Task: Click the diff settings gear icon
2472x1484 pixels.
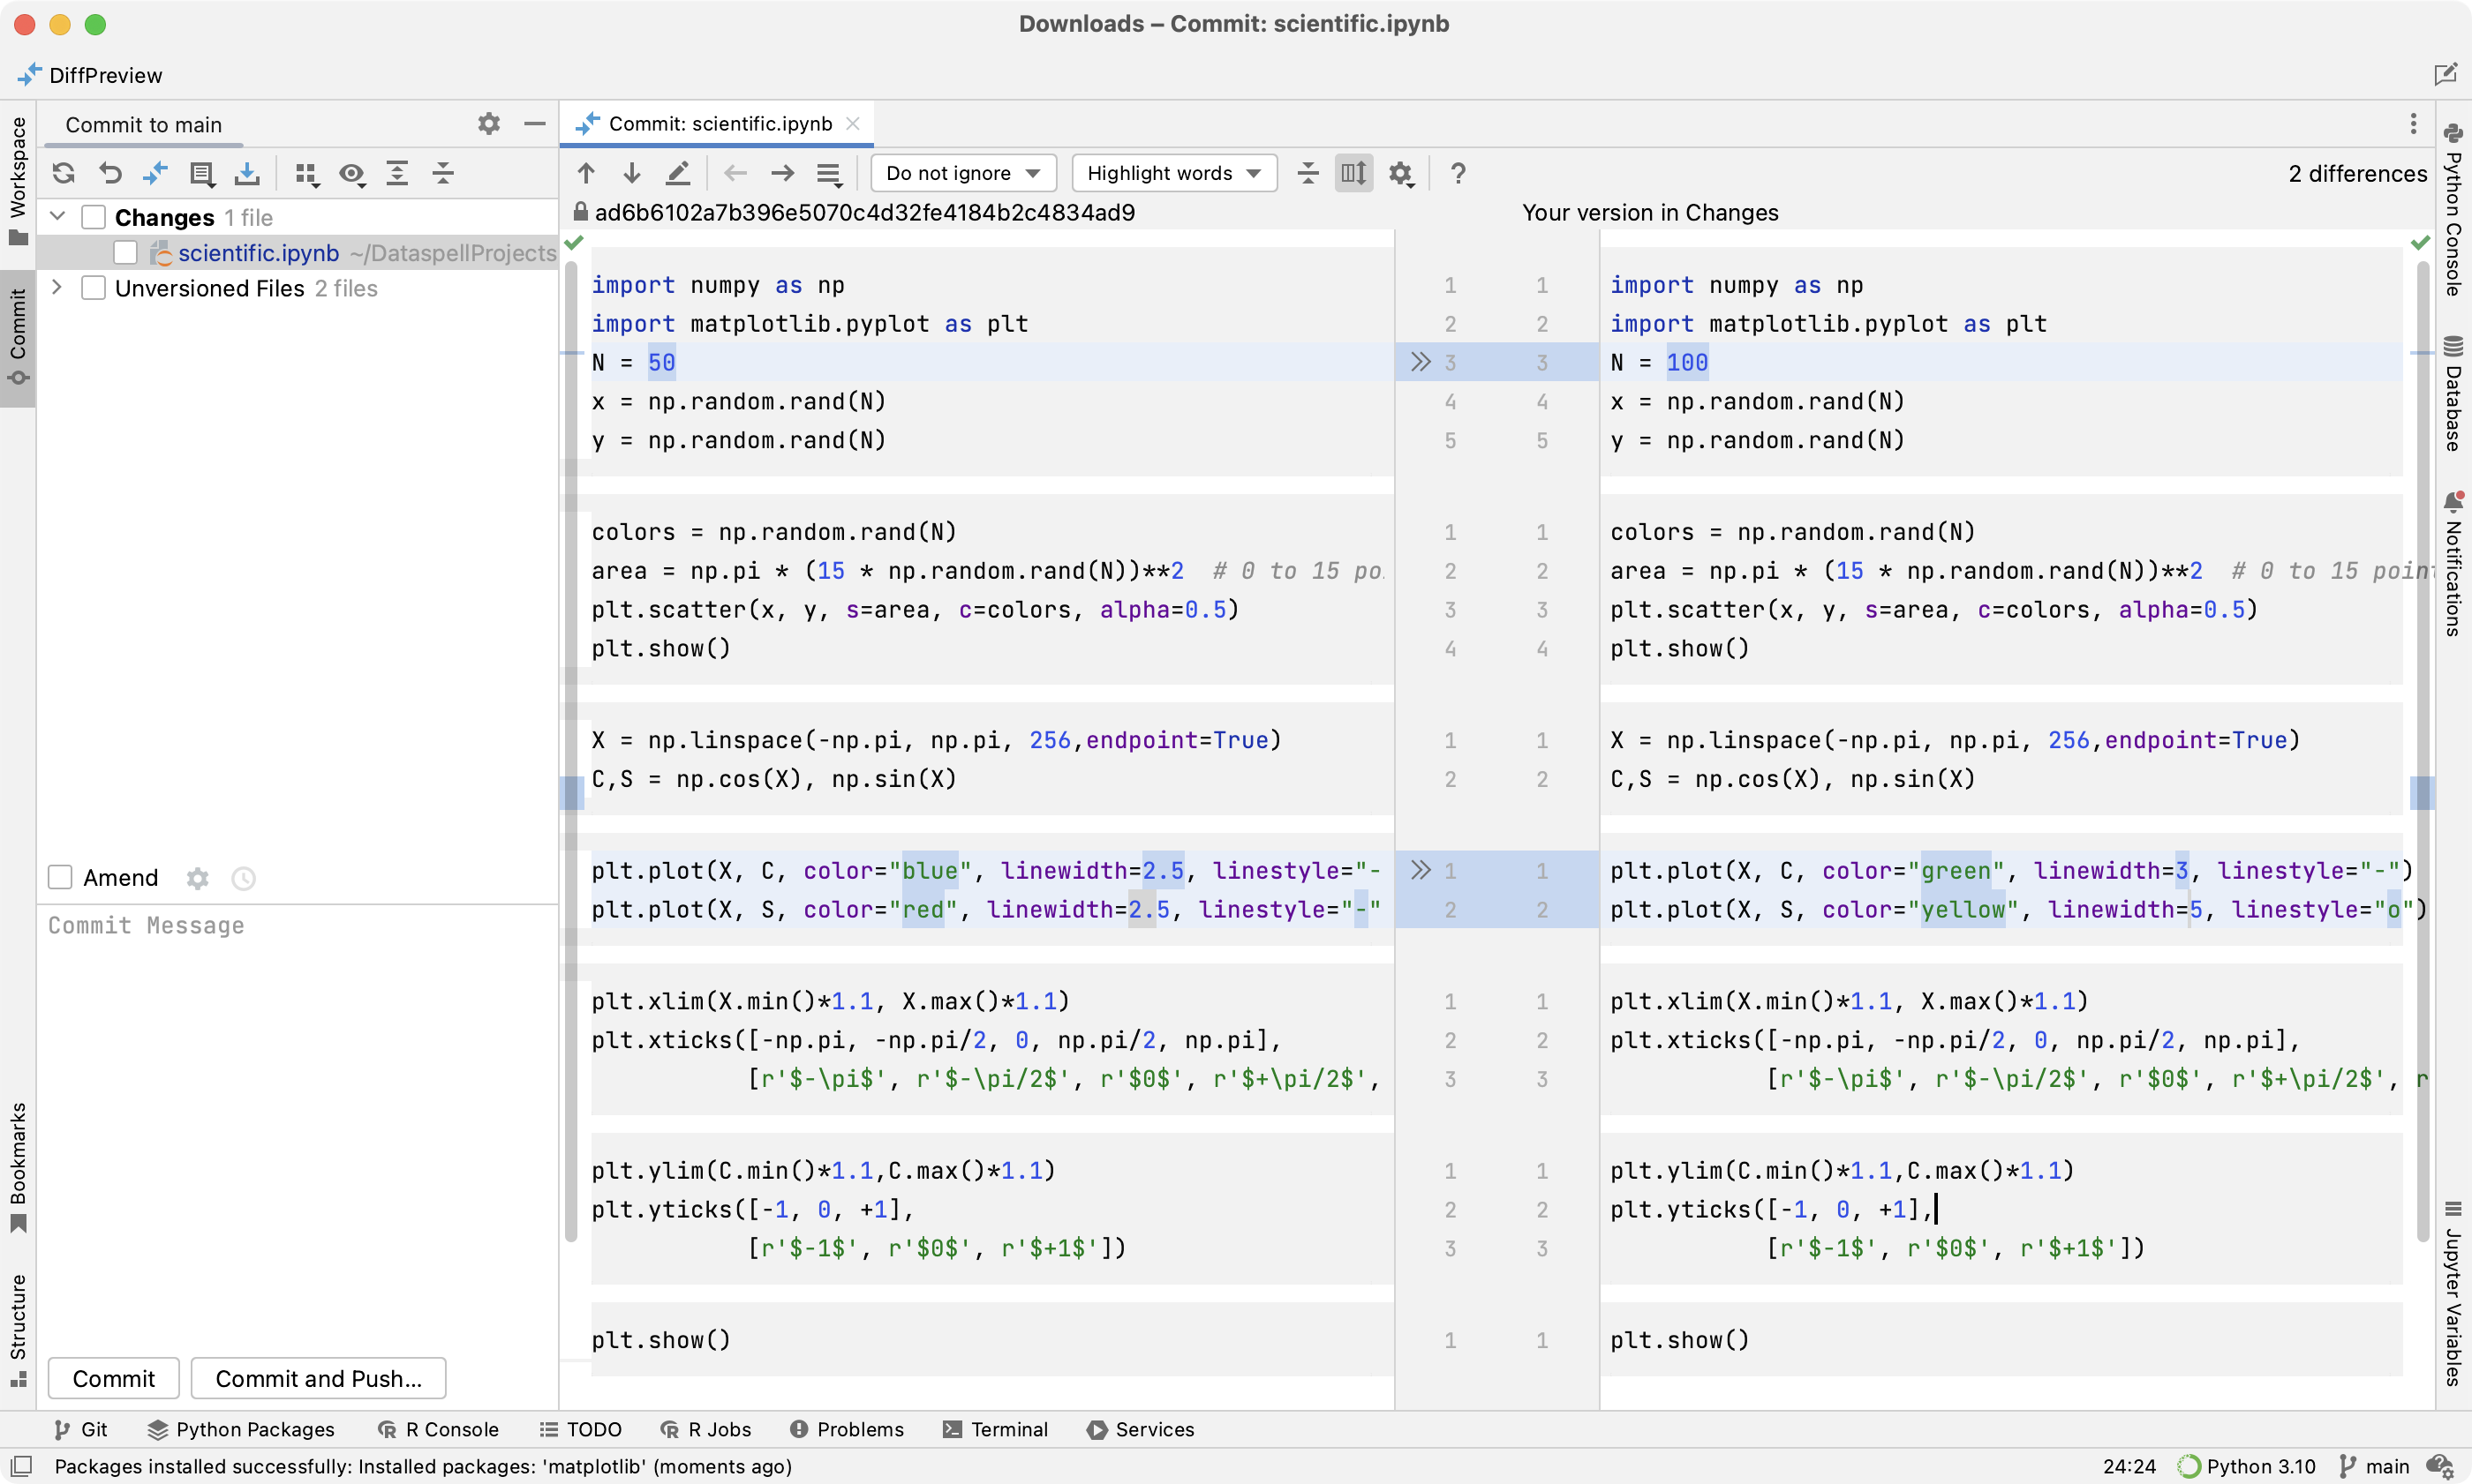Action: point(1400,171)
